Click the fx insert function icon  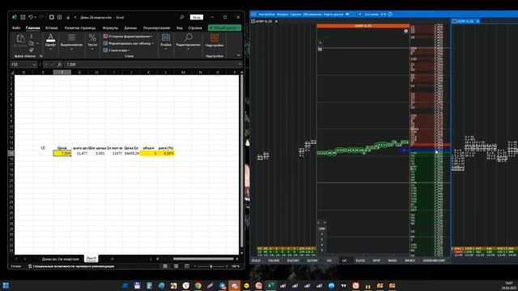(x=59, y=65)
